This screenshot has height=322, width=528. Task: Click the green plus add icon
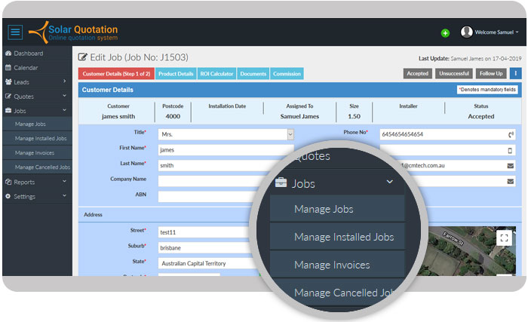click(445, 33)
